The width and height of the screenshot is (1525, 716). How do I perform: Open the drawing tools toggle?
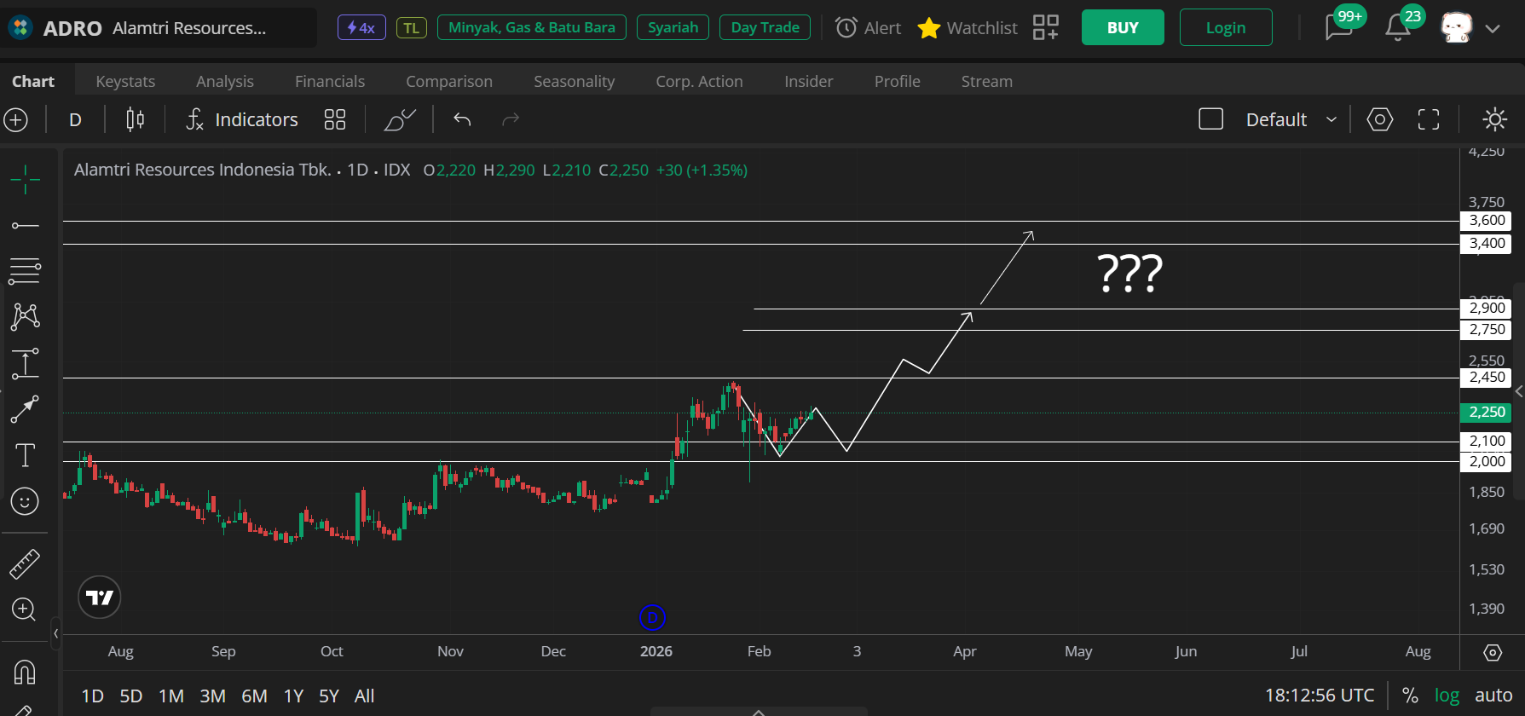[400, 119]
